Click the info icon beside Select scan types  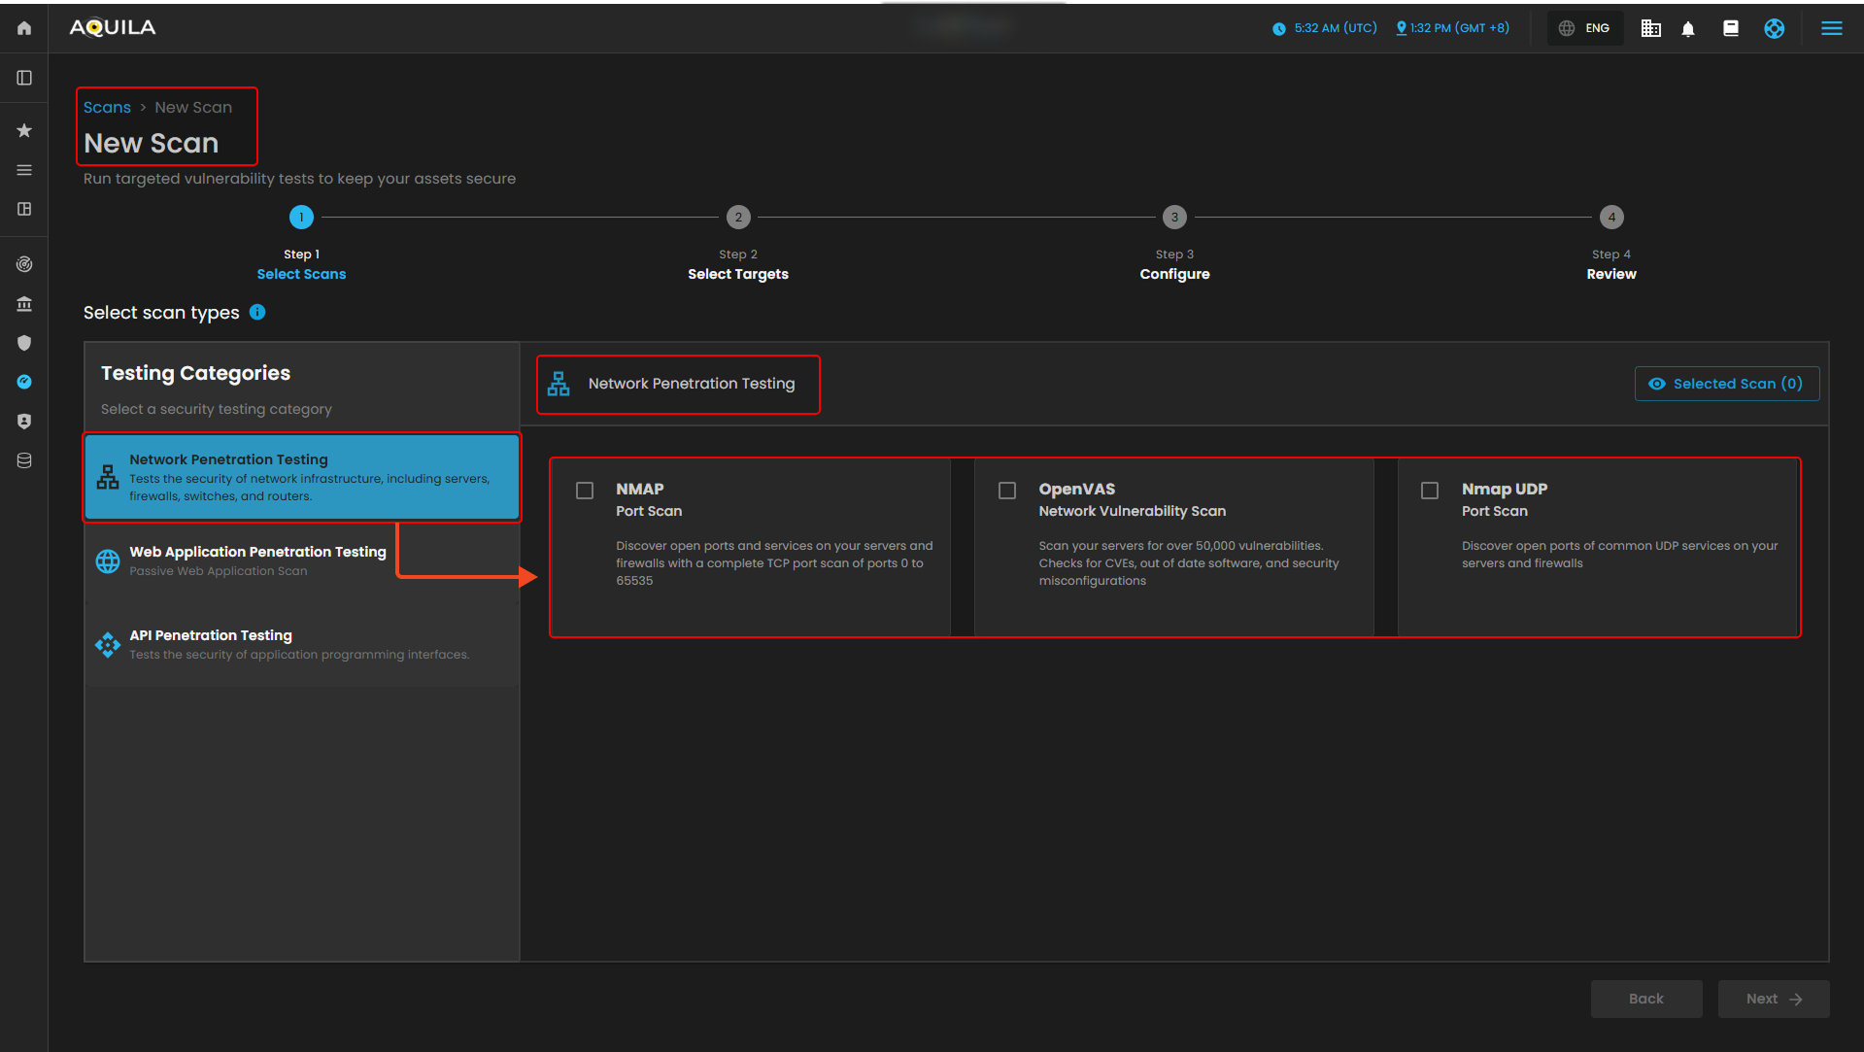click(257, 312)
